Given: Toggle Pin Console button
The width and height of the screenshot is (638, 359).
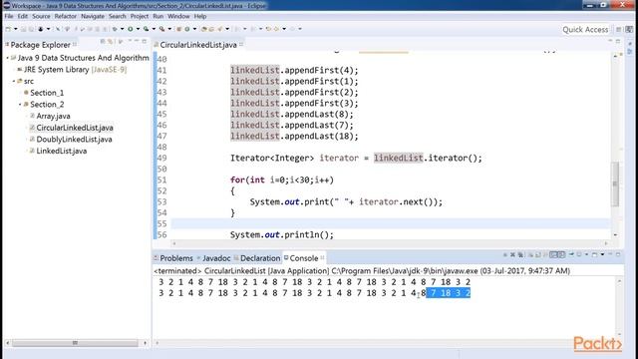Looking at the screenshot, I should coord(571,255).
